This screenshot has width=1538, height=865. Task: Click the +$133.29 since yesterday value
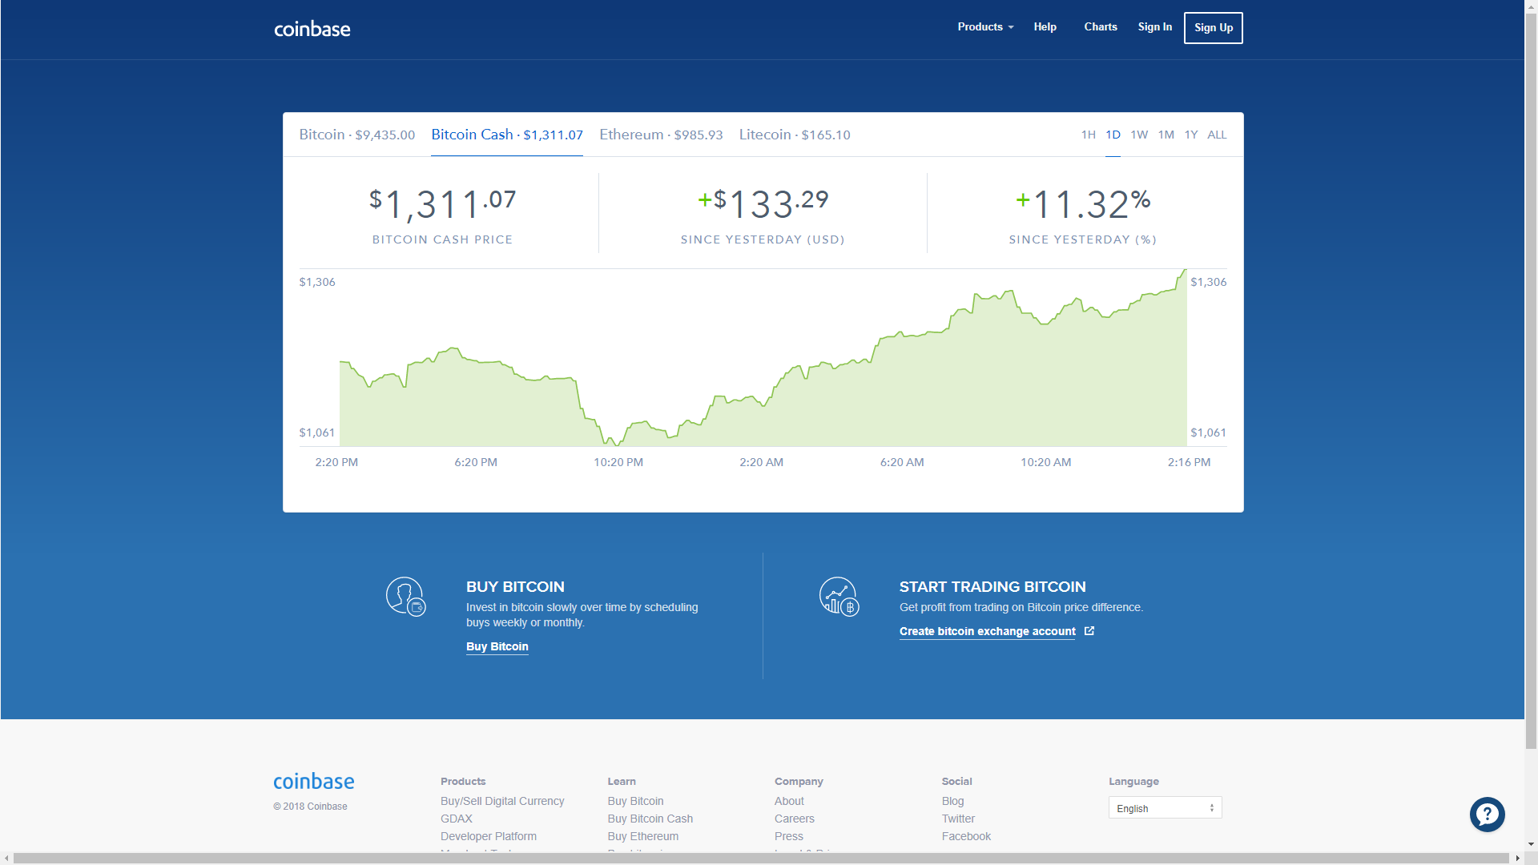pyautogui.click(x=763, y=204)
